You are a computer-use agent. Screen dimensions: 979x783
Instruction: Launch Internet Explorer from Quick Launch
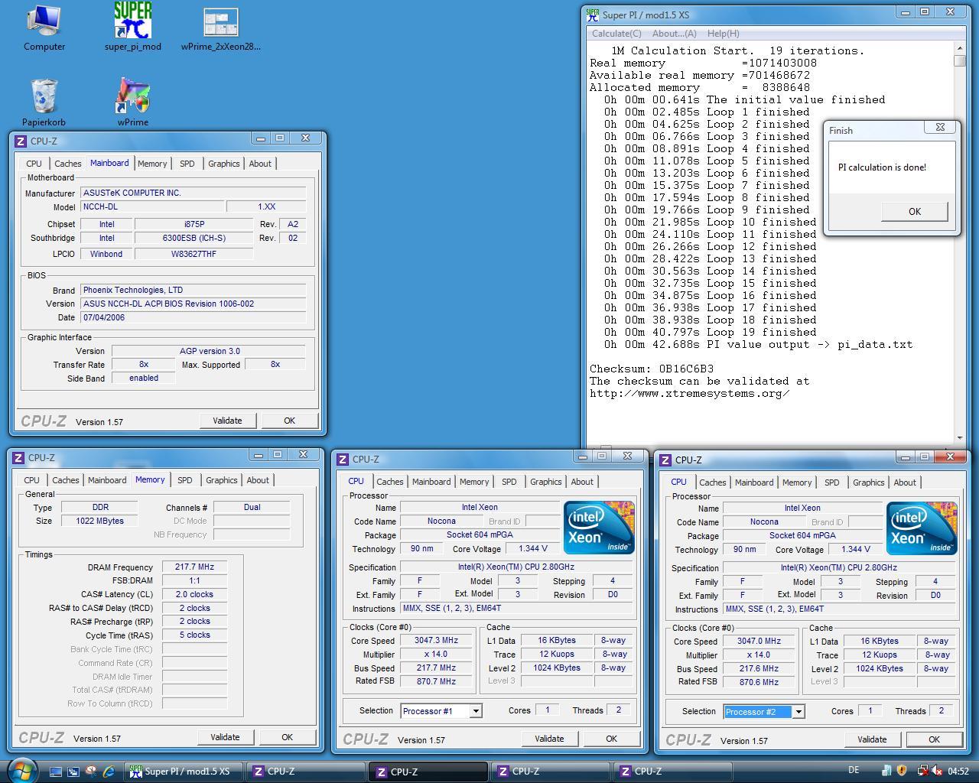click(109, 772)
